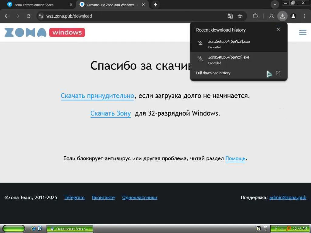311x233 pixels.
Task: Open site information icon in address bar
Action: point(41,16)
